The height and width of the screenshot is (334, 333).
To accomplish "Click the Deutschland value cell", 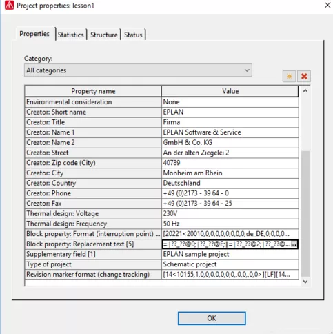I will (x=230, y=183).
